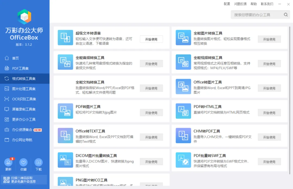293x189 pixels.
Task: Click the vertical scrollbar on the right
Action: tap(290, 101)
